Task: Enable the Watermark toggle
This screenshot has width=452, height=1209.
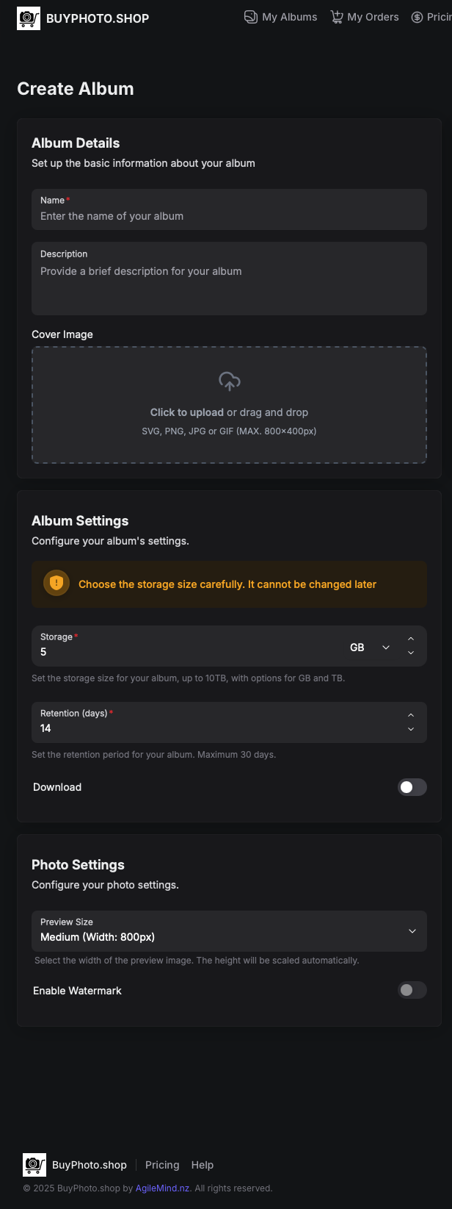Action: [412, 990]
